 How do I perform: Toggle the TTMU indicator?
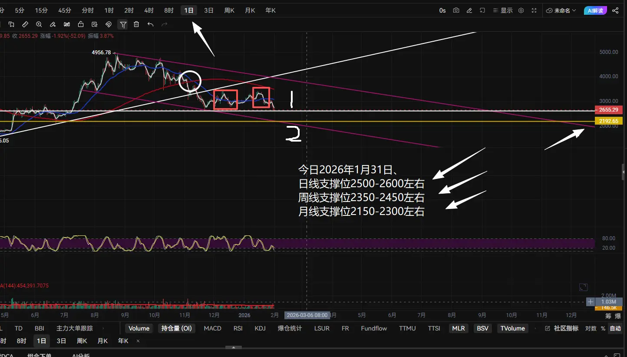coord(407,328)
